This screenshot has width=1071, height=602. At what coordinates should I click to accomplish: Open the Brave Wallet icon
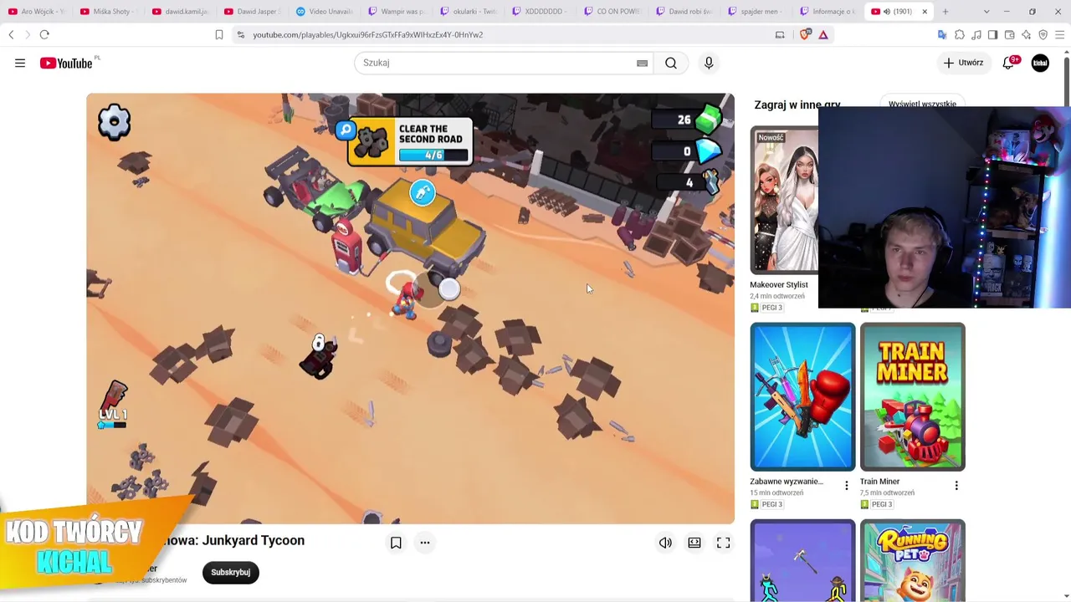coord(1010,34)
